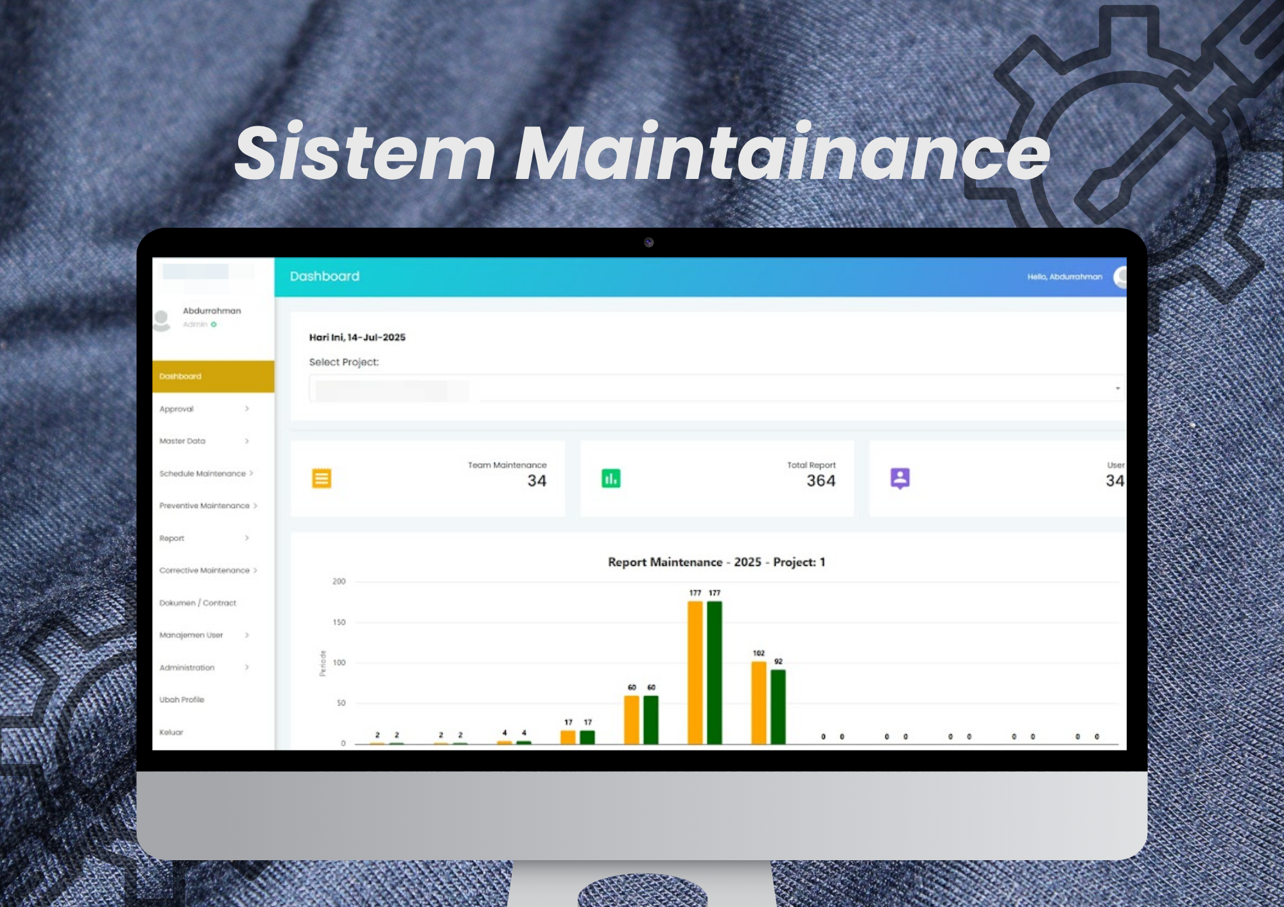Click the profile photo icon beside Abdurrahman's name
The height and width of the screenshot is (907, 1284).
coord(161,321)
